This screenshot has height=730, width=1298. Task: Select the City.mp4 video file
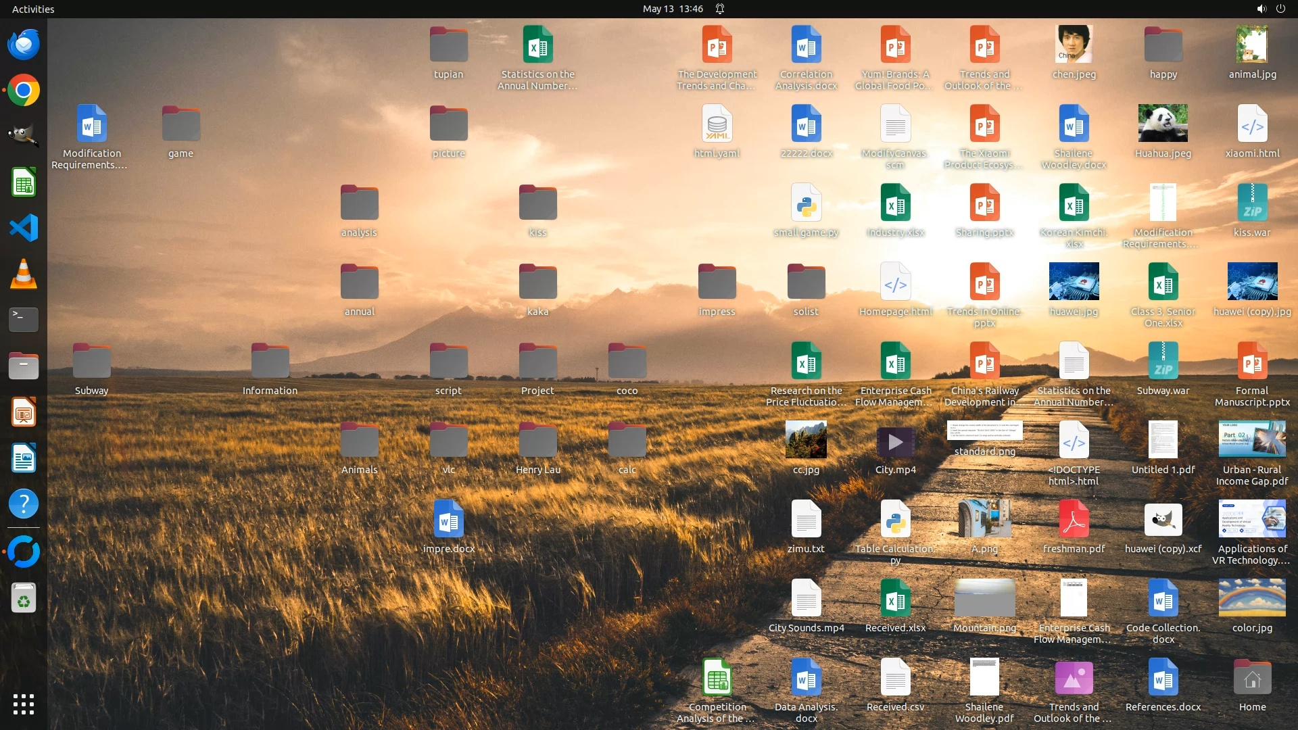coord(895,442)
